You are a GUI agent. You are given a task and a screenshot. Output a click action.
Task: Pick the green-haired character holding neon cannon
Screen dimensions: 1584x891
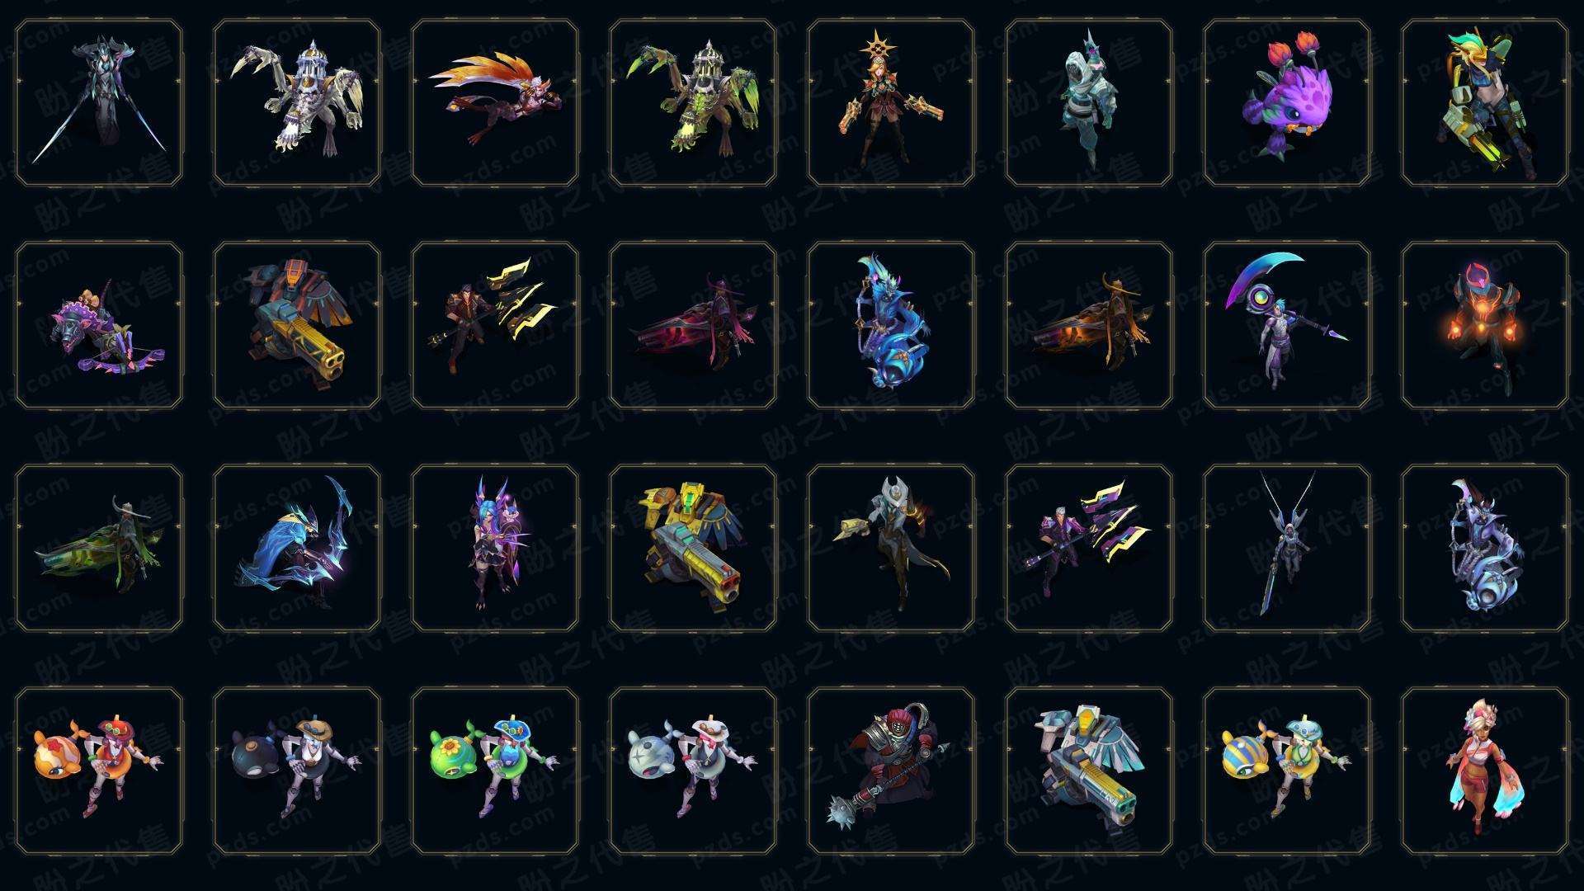click(x=1485, y=103)
